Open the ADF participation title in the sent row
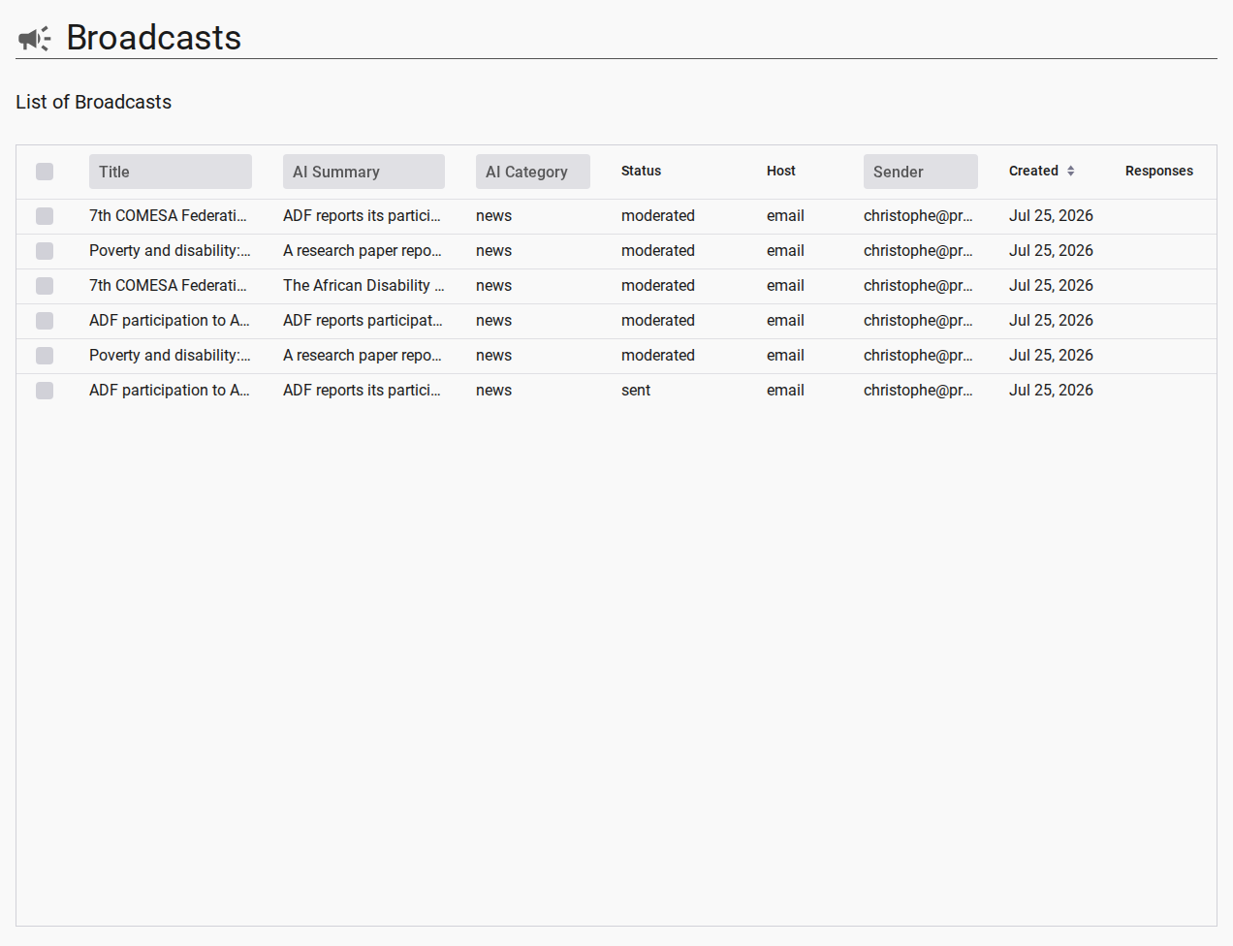1233x946 pixels. (x=170, y=391)
